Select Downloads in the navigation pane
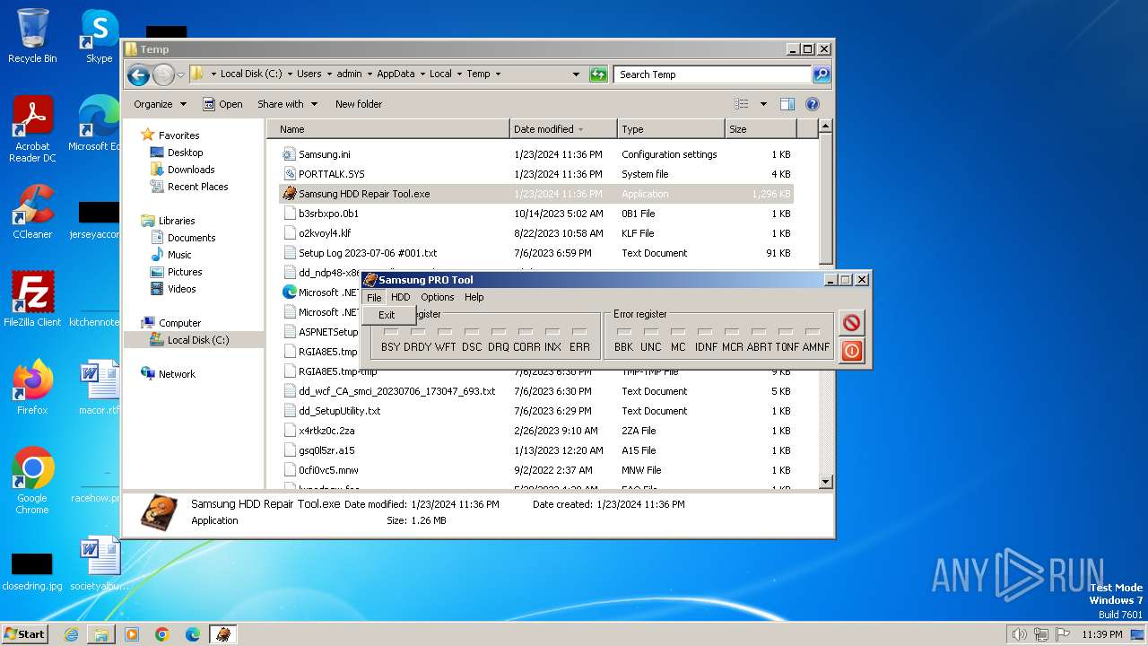 (191, 170)
